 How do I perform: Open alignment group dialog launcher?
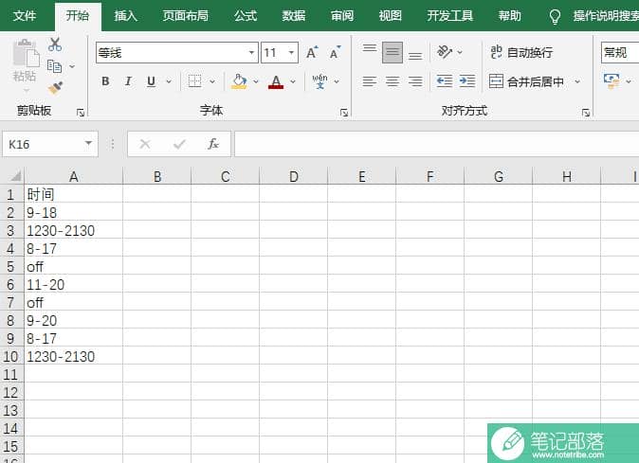point(586,113)
